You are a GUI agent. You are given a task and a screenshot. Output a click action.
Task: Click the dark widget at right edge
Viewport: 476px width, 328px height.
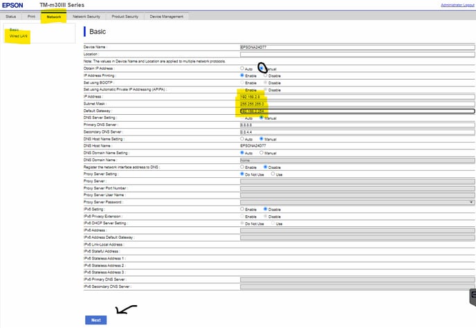pyautogui.click(x=473, y=296)
